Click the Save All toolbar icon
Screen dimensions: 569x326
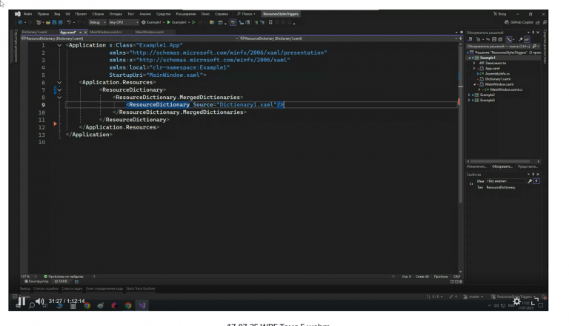pyautogui.click(x=60, y=22)
